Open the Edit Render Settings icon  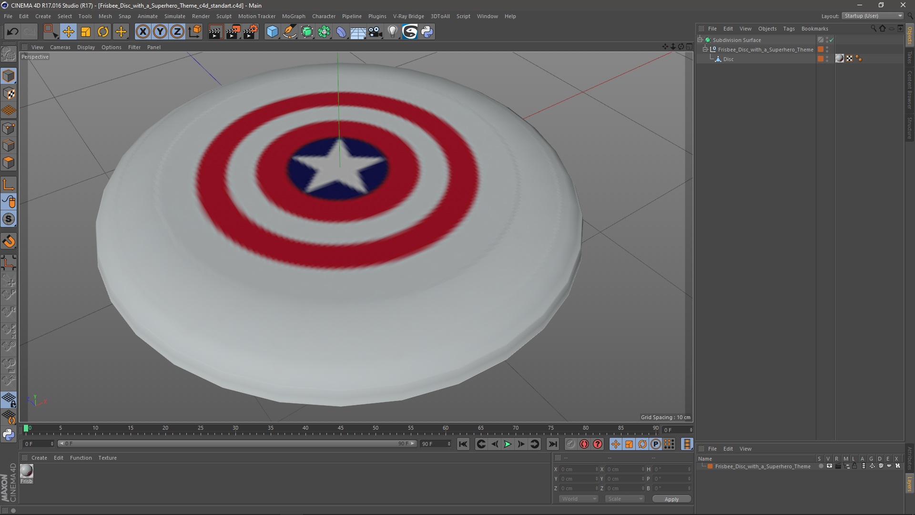[x=251, y=32]
